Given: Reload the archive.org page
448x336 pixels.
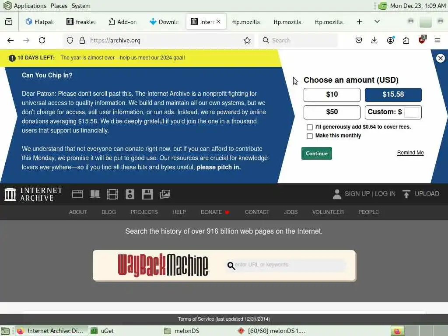Looking at the screenshot, I should coord(42,40).
